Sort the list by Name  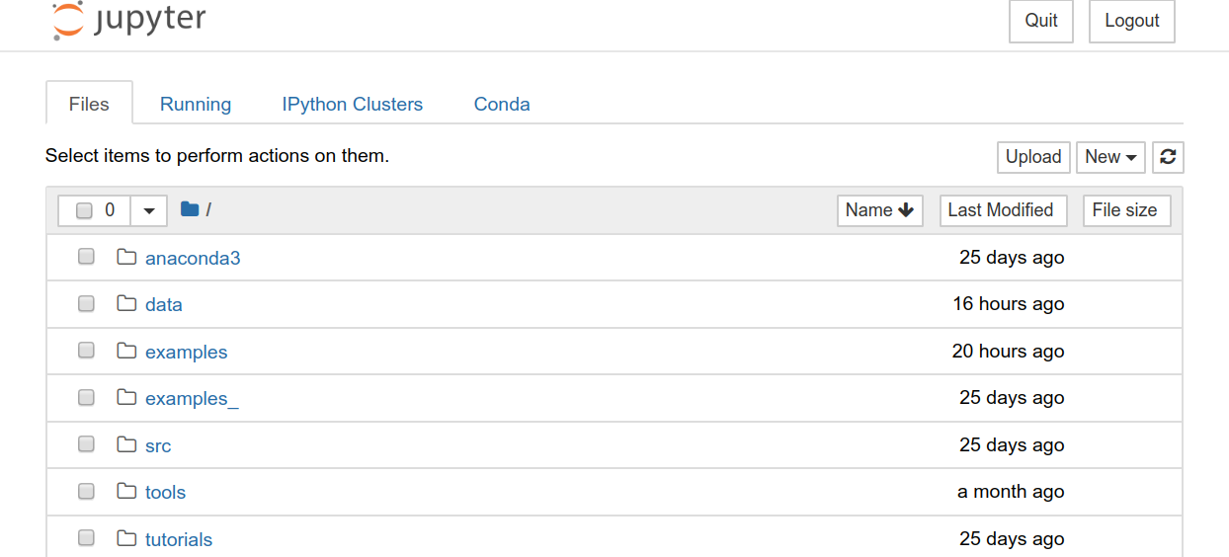click(x=879, y=210)
